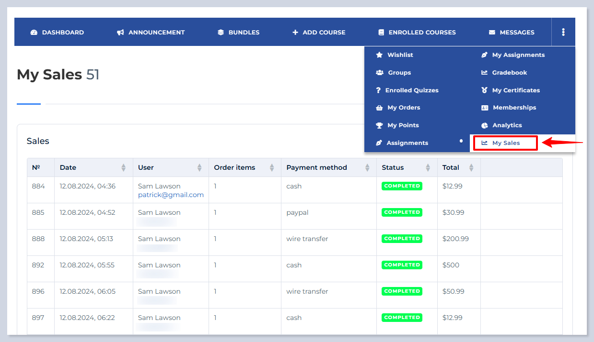
Task: Click the Add Course plus icon
Action: click(x=295, y=33)
